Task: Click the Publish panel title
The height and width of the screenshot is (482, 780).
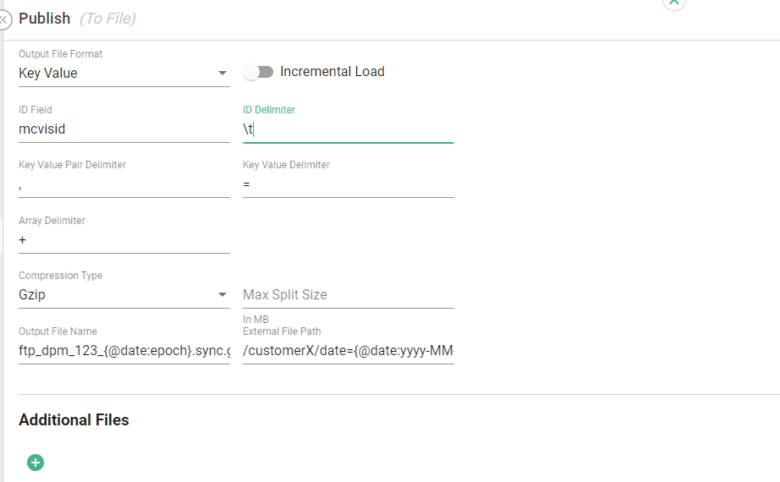Action: (44, 19)
